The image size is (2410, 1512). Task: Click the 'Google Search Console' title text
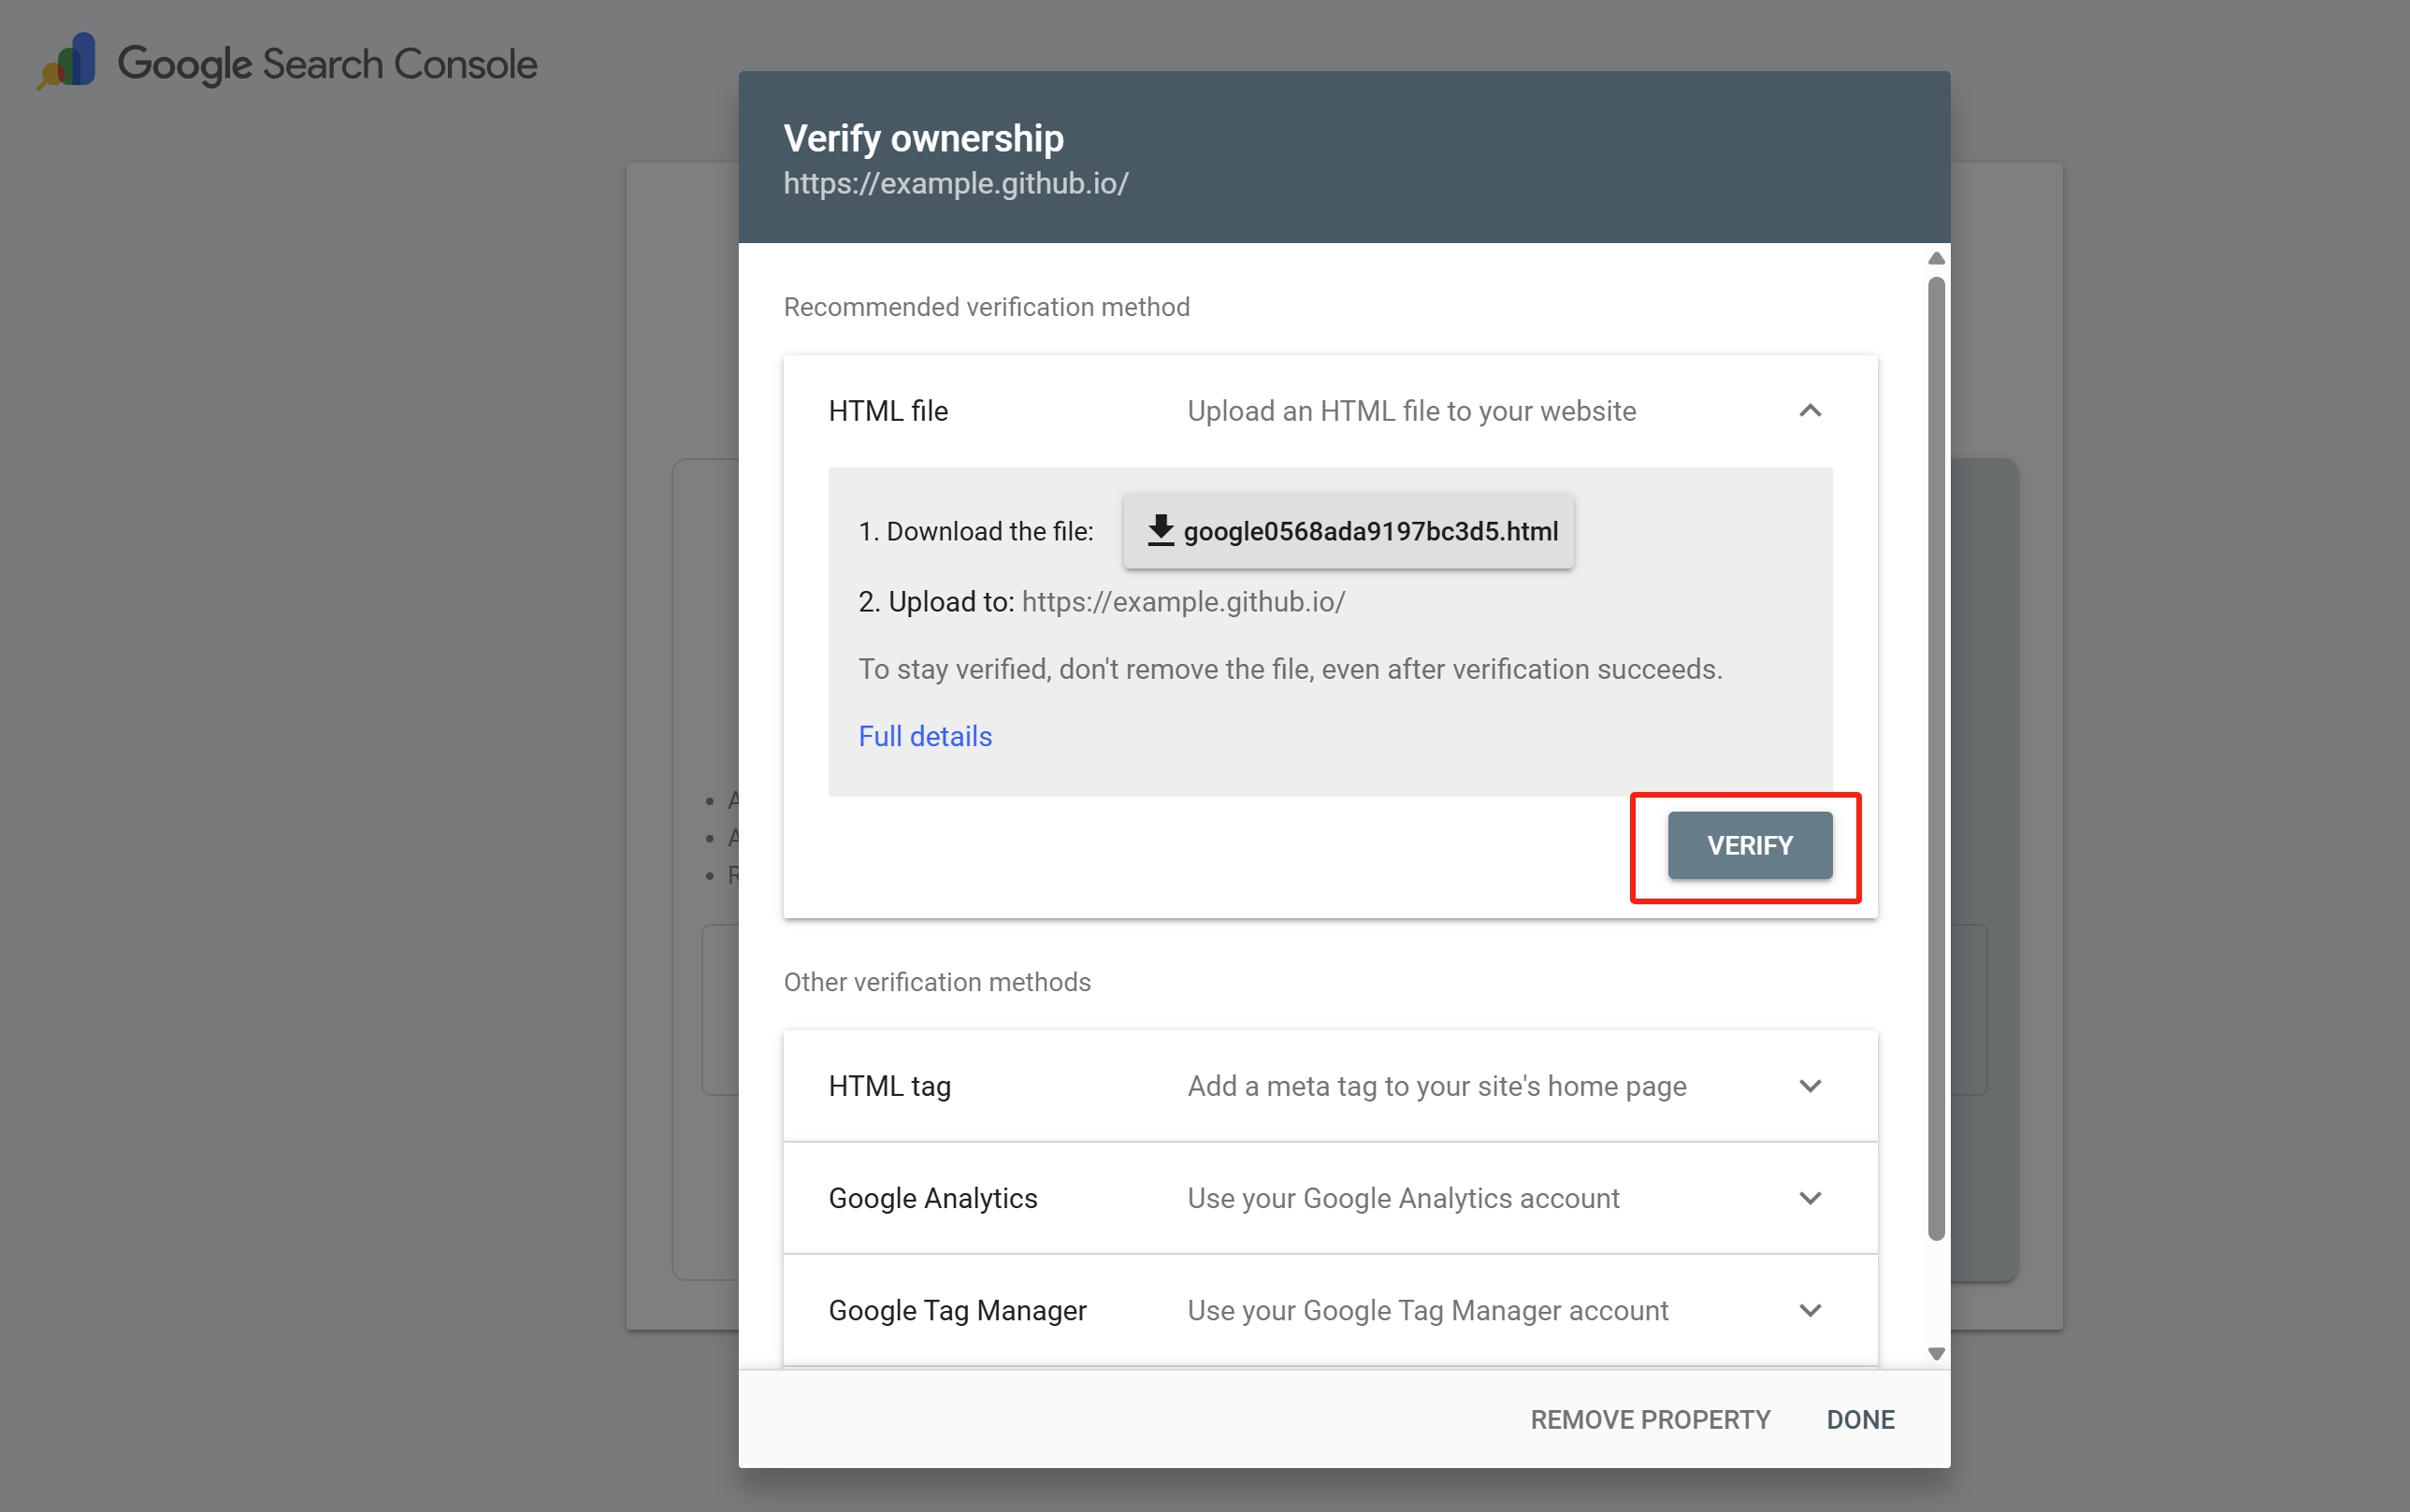328,64
